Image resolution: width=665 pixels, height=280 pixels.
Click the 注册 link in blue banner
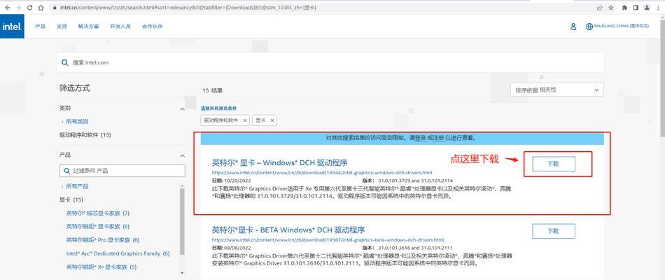[438, 139]
